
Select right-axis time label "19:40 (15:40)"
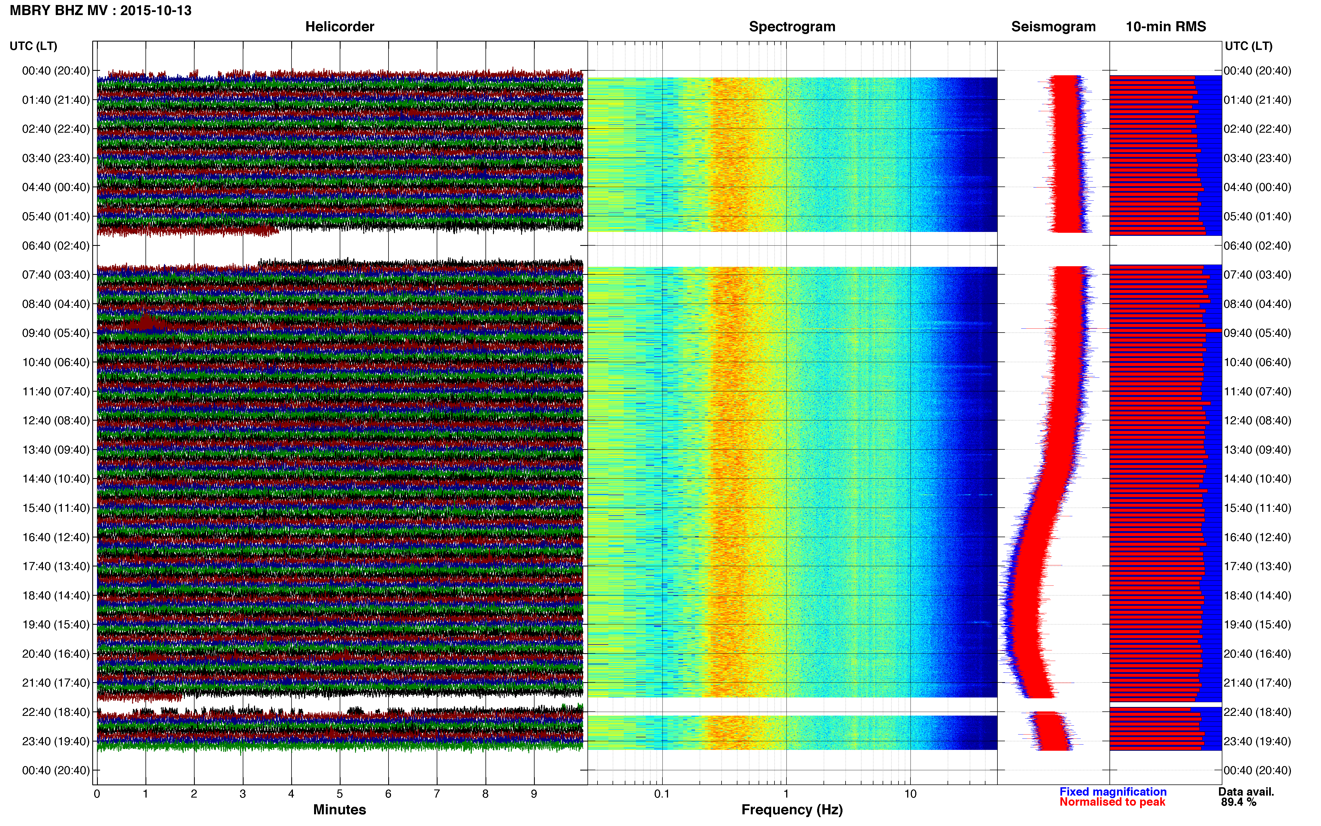pyautogui.click(x=1257, y=624)
